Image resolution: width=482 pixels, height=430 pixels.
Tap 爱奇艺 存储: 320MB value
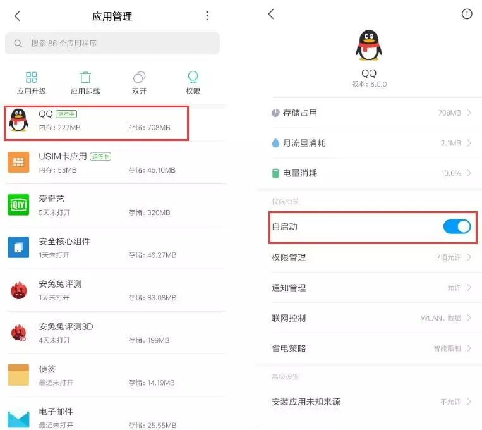click(x=149, y=212)
